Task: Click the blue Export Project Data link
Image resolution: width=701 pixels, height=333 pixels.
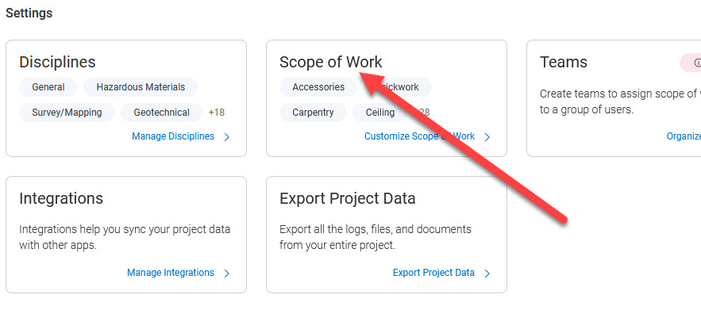Action: pos(433,272)
